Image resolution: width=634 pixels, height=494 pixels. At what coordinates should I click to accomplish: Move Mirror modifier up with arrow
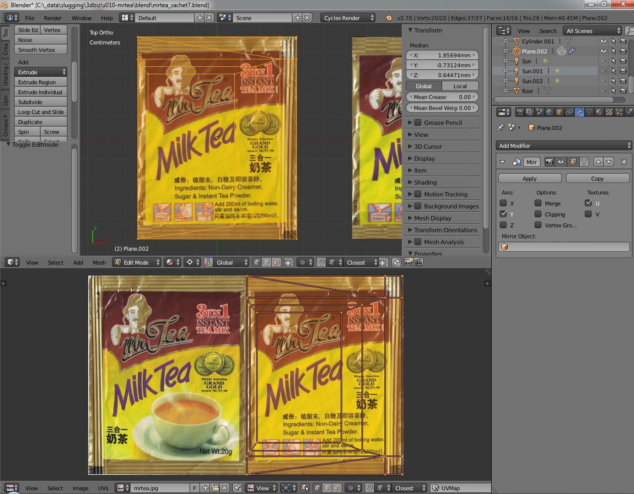pyautogui.click(x=598, y=162)
